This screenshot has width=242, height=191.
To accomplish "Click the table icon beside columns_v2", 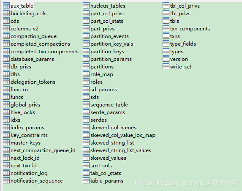I will (x=6, y=29).
